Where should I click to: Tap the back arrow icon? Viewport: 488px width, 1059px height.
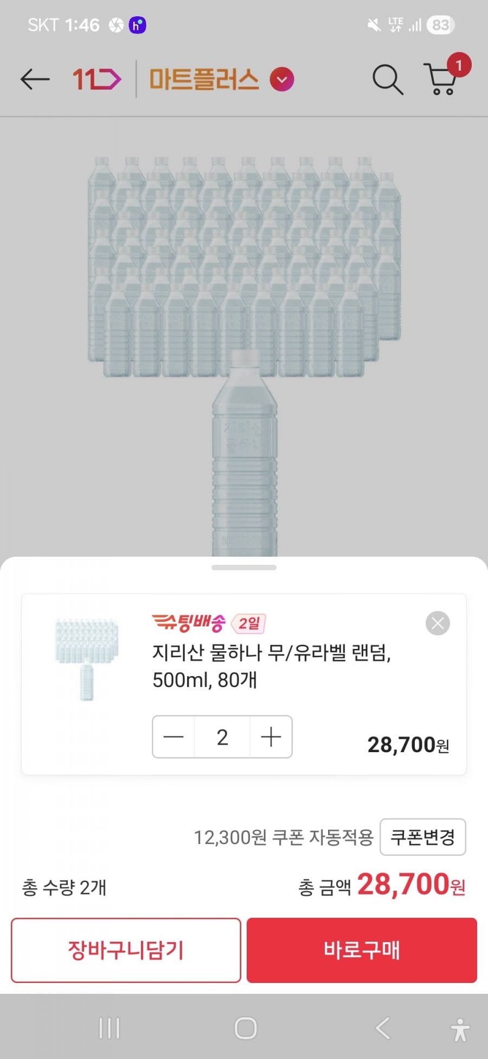35,80
